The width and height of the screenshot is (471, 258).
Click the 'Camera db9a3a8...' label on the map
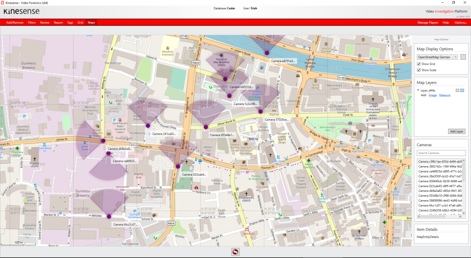pyautogui.click(x=120, y=149)
